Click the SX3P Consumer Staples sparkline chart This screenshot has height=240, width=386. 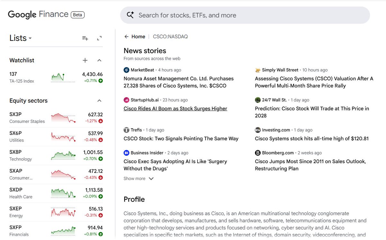[x=63, y=118]
